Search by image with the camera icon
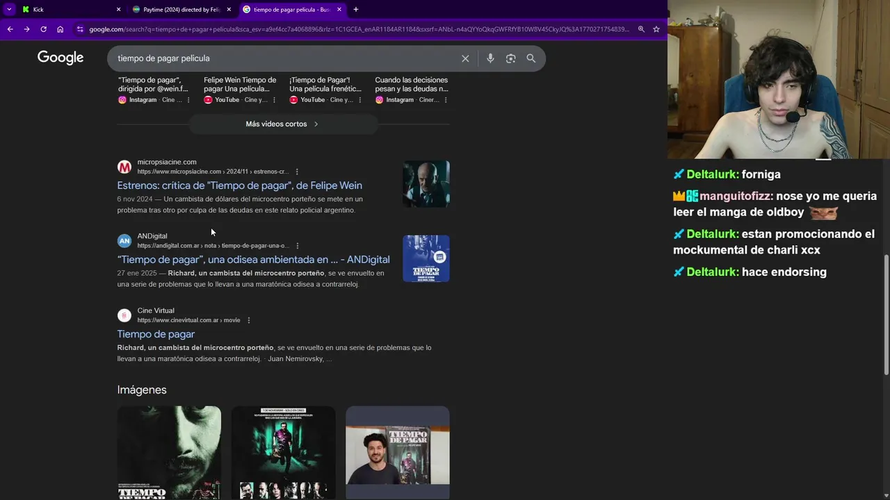The width and height of the screenshot is (890, 500). tap(510, 58)
